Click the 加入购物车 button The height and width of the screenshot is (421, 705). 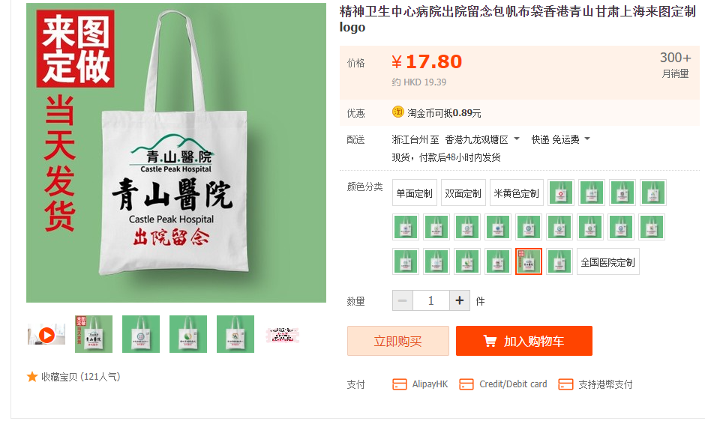(x=523, y=341)
